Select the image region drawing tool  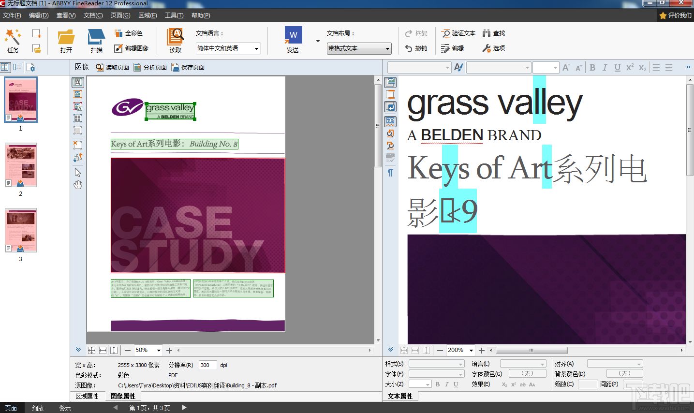click(x=78, y=94)
